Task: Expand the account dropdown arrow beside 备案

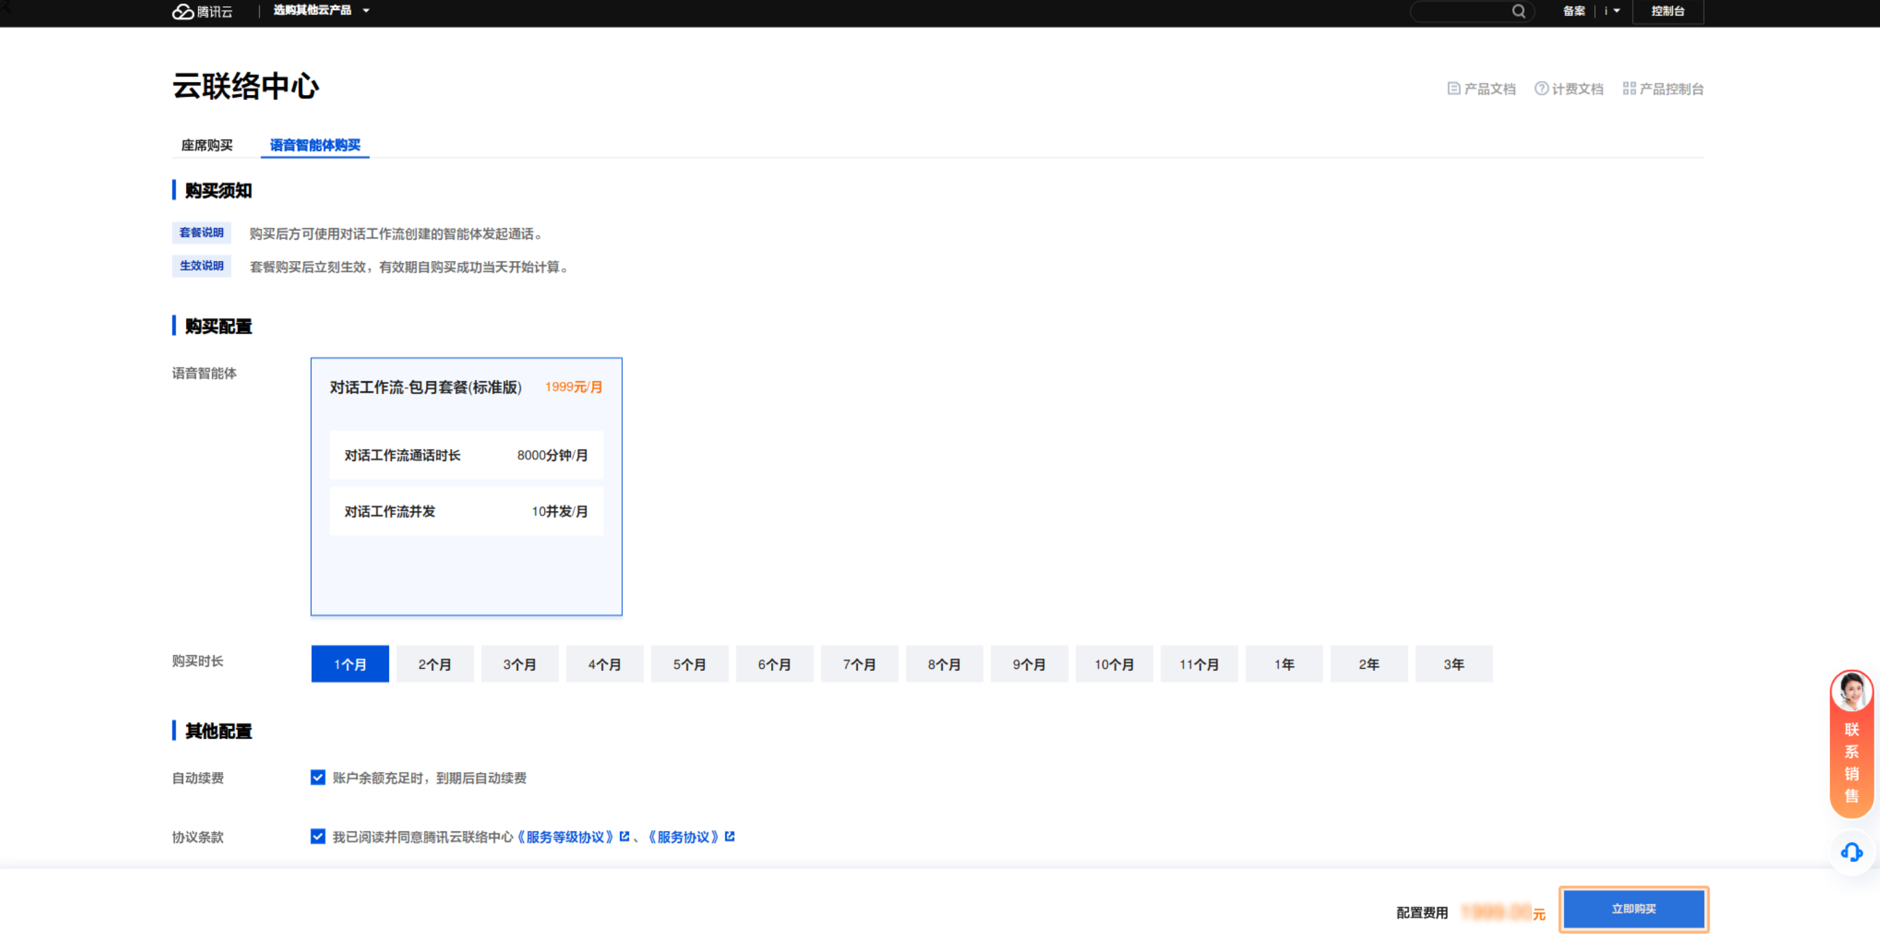Action: pos(1617,11)
